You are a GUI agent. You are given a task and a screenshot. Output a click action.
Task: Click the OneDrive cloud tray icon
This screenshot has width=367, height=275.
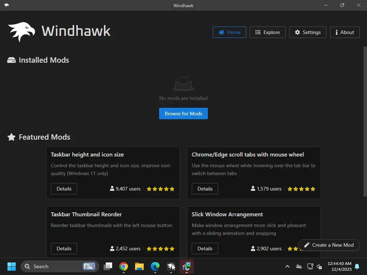point(299,266)
